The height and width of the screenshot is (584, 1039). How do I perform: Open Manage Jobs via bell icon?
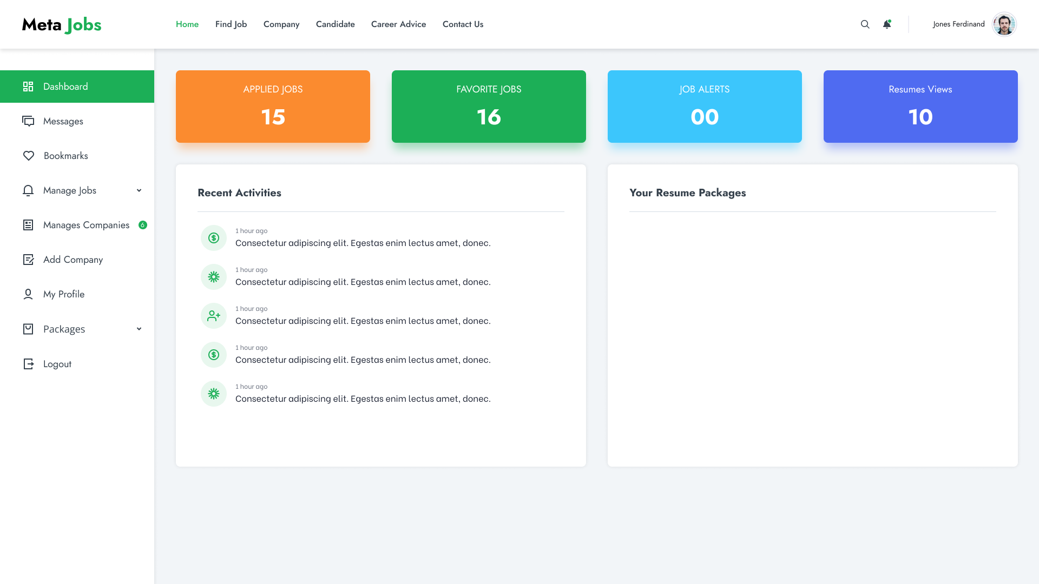click(29, 190)
